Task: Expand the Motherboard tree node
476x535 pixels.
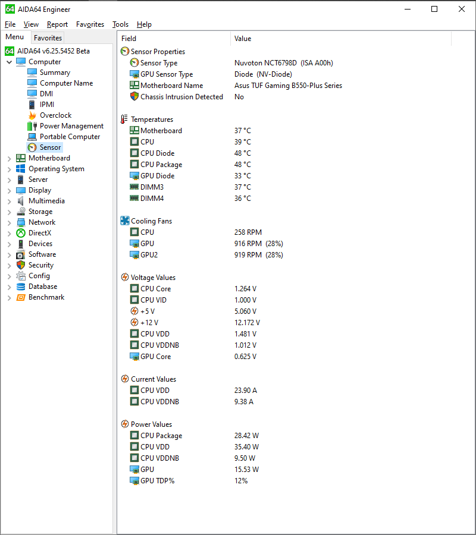Action: [9, 158]
